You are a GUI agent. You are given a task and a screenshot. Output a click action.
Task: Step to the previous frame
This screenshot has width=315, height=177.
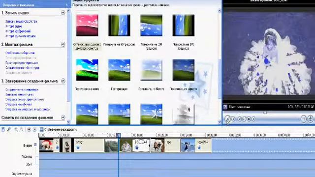[244, 119]
